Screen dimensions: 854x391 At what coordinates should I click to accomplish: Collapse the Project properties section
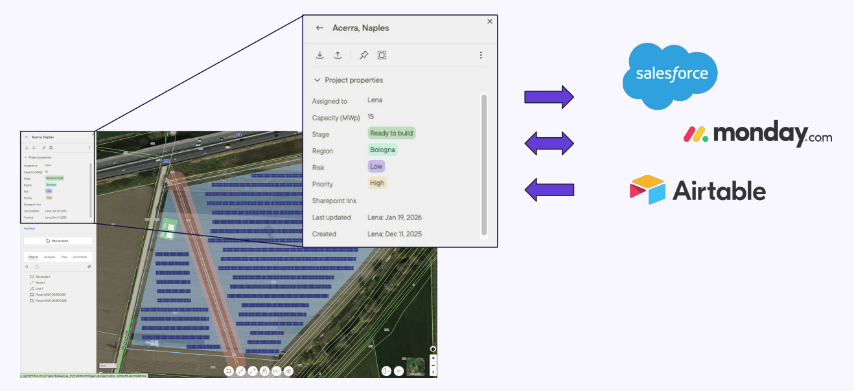317,80
